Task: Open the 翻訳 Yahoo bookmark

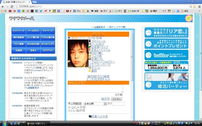Action: pos(154,11)
